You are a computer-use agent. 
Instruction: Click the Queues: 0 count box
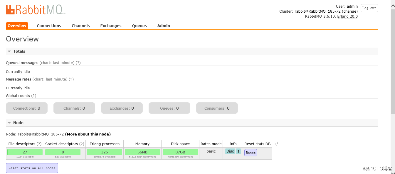pos(169,108)
